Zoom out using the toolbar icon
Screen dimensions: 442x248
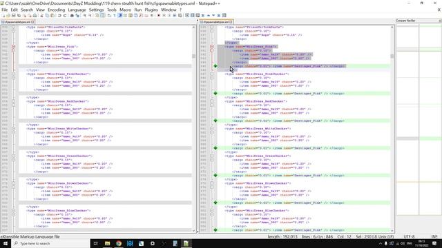pos(90,15)
